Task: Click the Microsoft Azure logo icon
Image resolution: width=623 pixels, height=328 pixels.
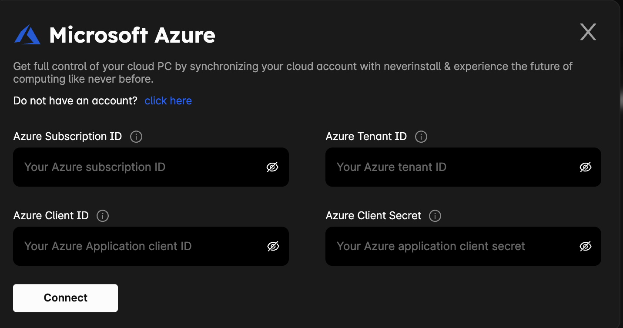Action: click(27, 35)
